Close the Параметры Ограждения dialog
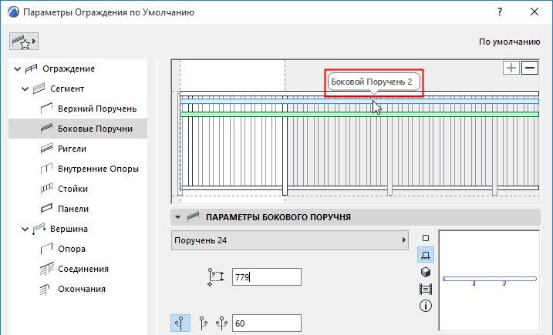The height and width of the screenshot is (335, 553). coord(534,12)
